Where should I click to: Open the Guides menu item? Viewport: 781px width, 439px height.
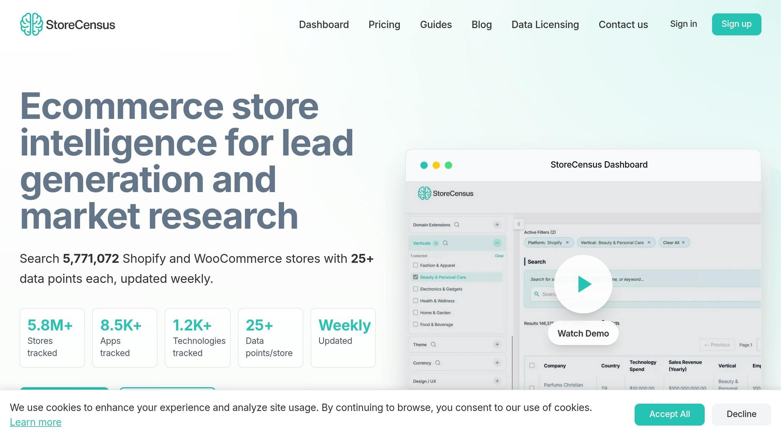(x=436, y=24)
